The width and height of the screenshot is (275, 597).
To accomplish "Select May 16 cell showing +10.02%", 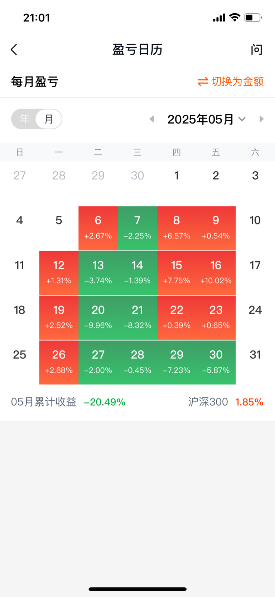I will click(216, 273).
